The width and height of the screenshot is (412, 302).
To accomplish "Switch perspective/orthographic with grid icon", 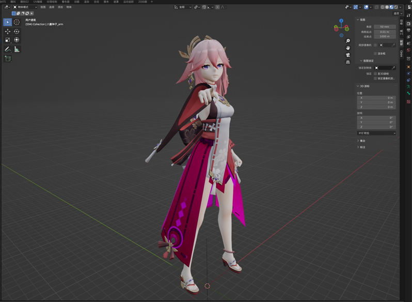I will [348, 62].
